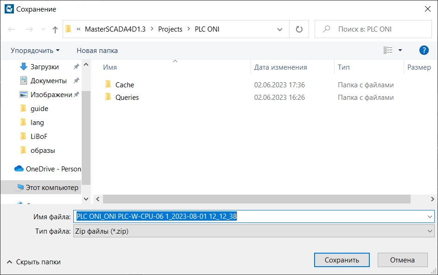The width and height of the screenshot is (438, 275).
Task: Sort by the Имя column header
Action: (x=110, y=67)
